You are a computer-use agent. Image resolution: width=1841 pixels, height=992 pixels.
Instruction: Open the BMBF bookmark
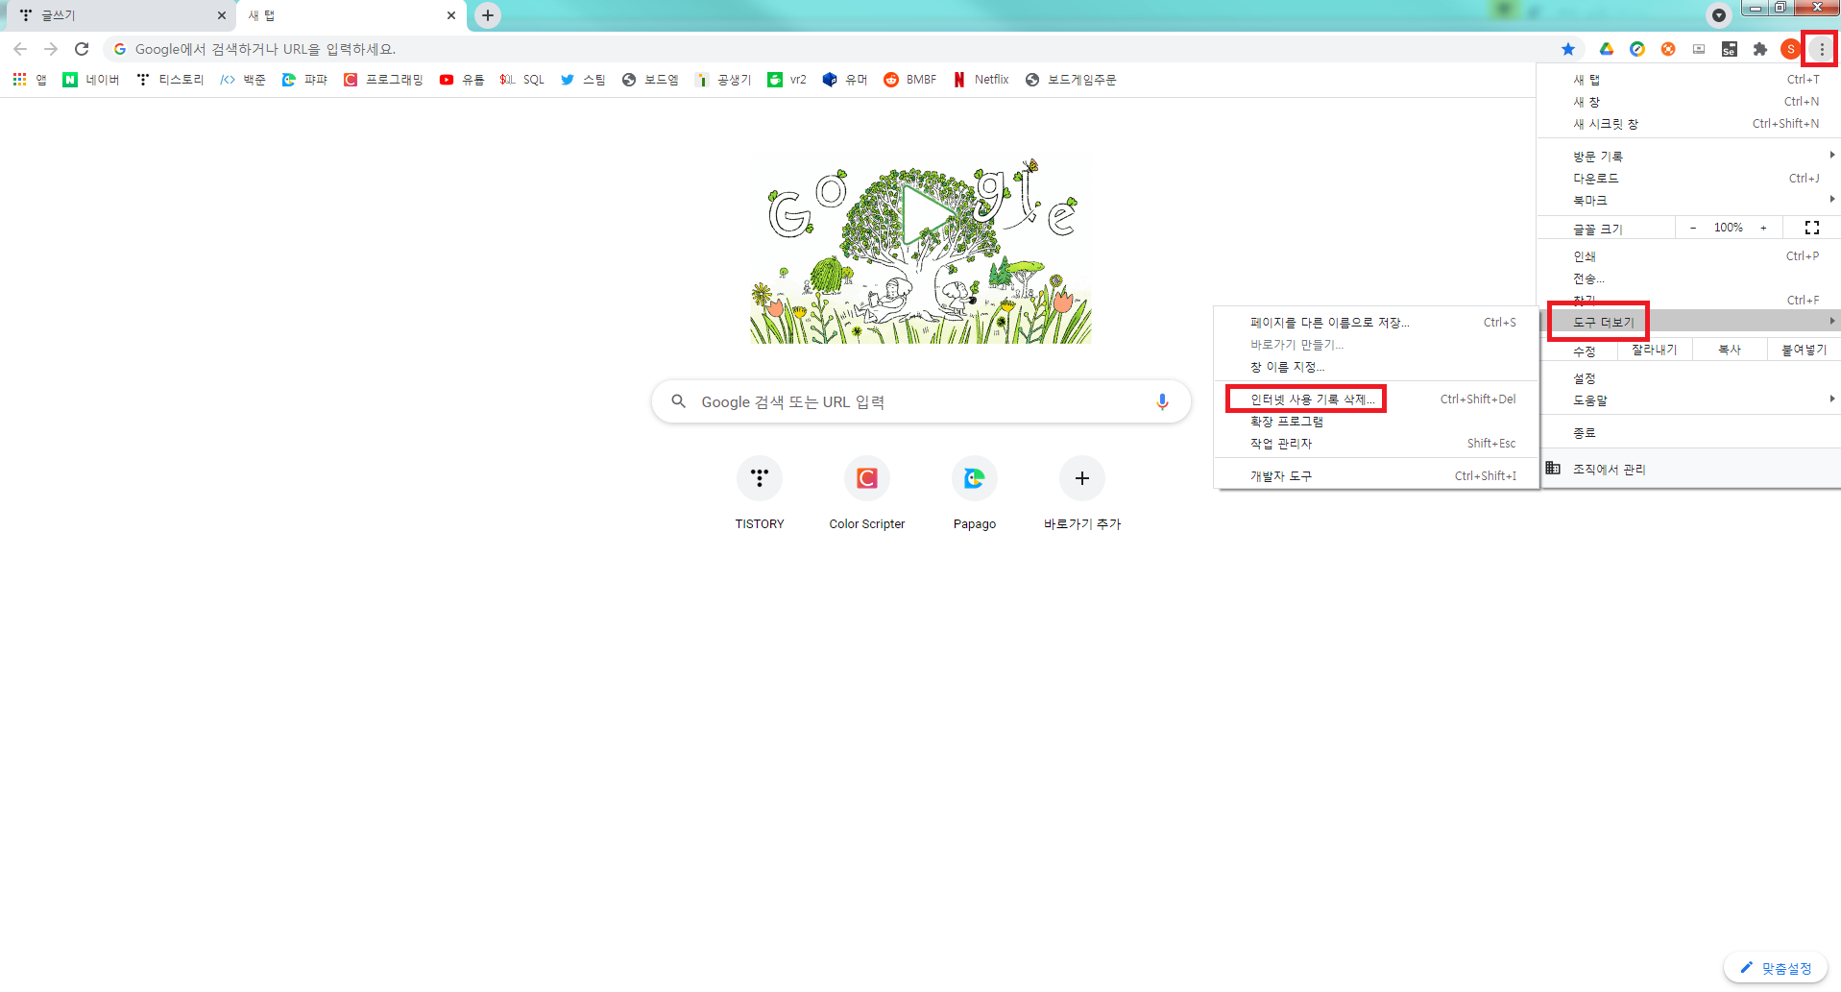[910, 80]
